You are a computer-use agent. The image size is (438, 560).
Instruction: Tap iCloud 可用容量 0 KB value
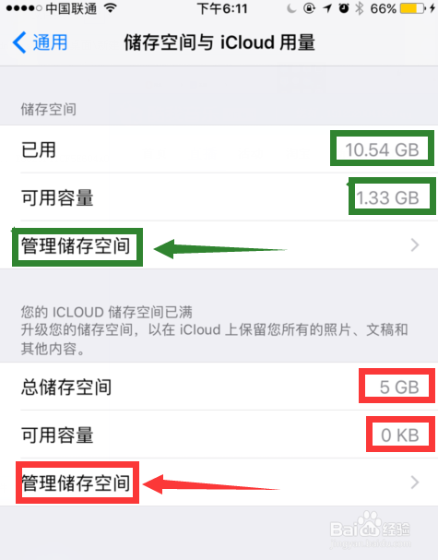pyautogui.click(x=400, y=435)
